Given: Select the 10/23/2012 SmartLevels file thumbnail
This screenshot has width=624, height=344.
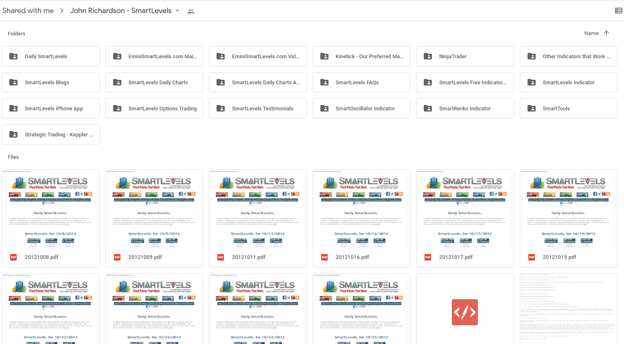Looking at the screenshot, I should (154, 309).
